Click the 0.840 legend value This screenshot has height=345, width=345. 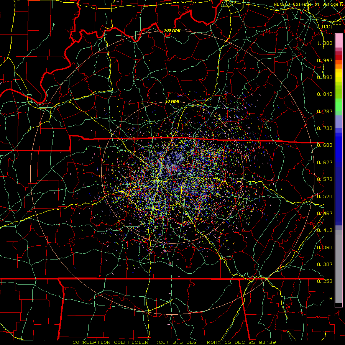tap(325, 94)
